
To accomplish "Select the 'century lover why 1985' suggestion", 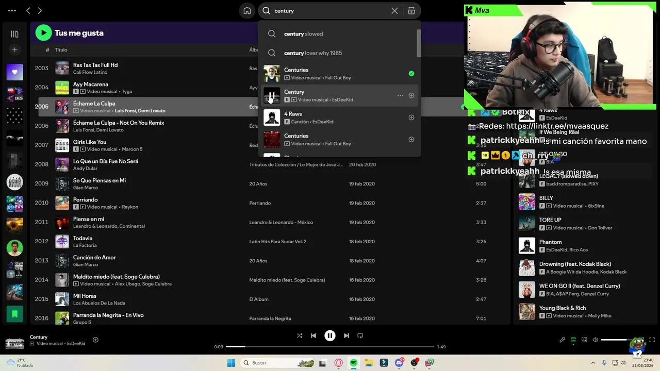I will coord(339,53).
